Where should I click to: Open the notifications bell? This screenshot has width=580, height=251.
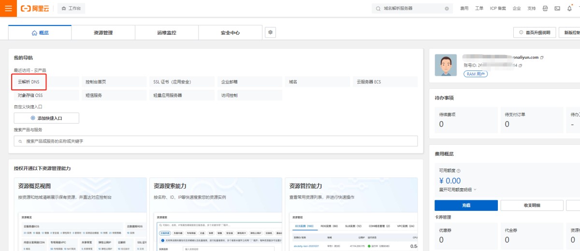click(x=569, y=9)
